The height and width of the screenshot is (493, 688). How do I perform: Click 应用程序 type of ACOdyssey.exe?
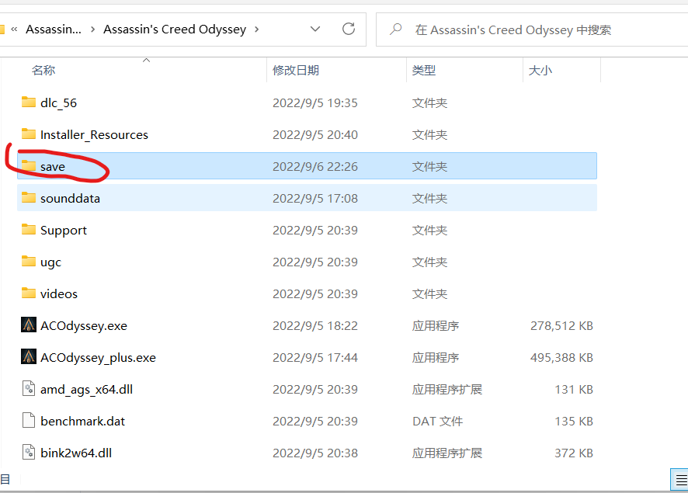pos(436,326)
